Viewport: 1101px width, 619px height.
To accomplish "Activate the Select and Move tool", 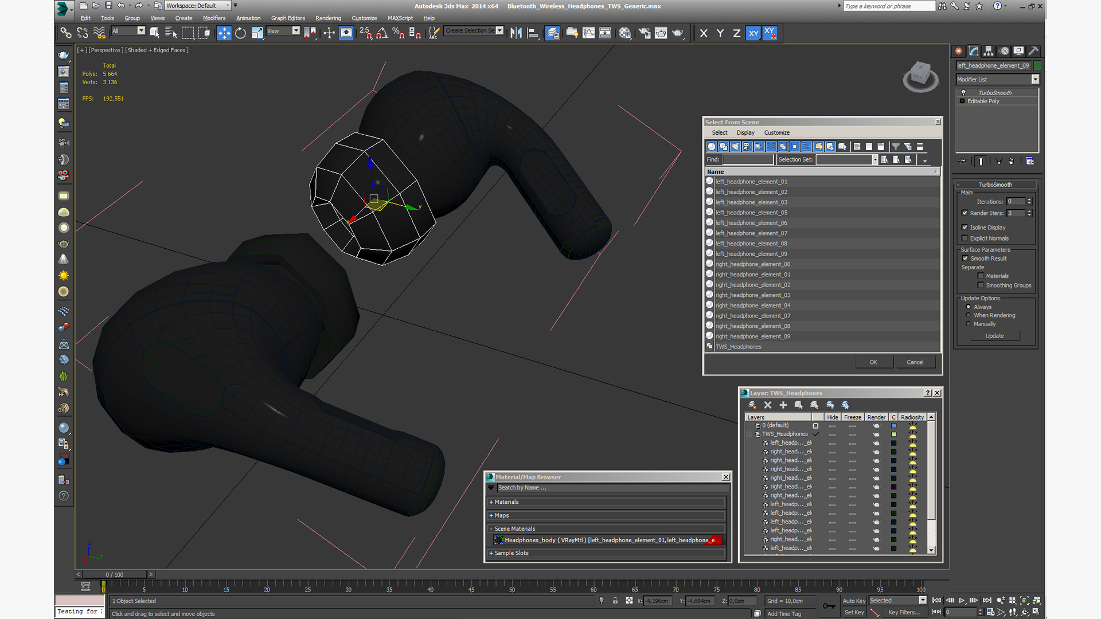I will click(224, 33).
